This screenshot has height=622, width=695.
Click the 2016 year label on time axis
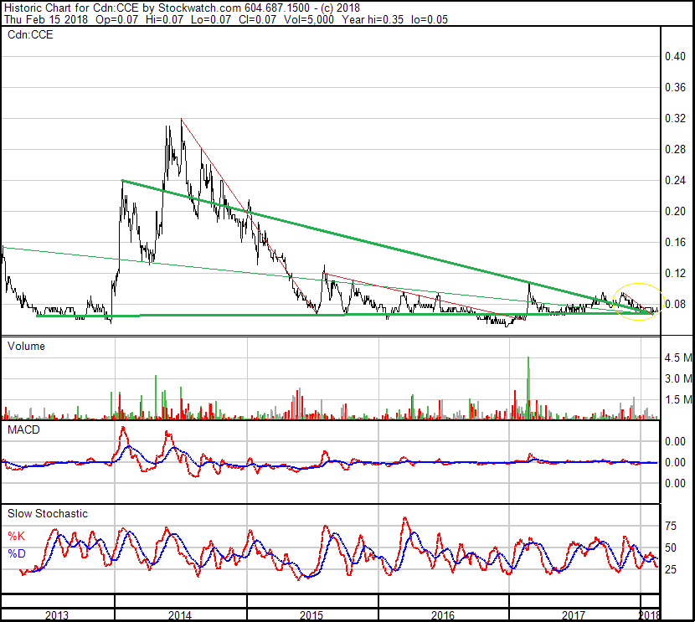[x=443, y=615]
